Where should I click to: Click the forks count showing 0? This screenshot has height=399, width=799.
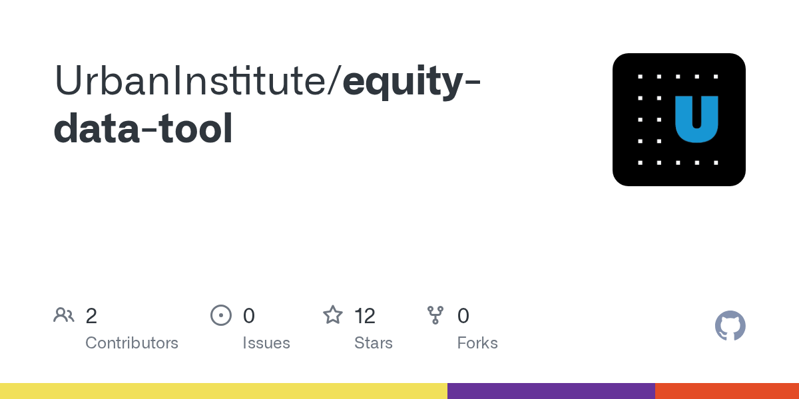[463, 316]
